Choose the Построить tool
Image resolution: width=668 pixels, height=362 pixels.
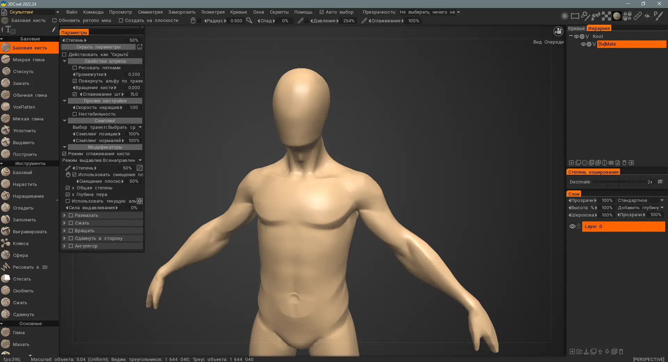tap(29, 154)
